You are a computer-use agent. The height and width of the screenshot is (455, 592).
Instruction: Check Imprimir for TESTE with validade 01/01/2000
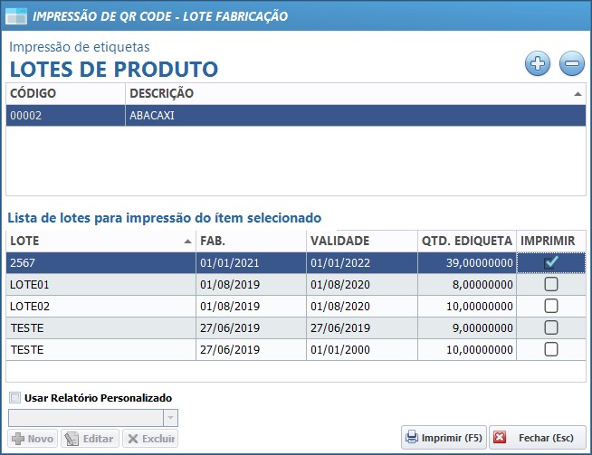pyautogui.click(x=551, y=349)
